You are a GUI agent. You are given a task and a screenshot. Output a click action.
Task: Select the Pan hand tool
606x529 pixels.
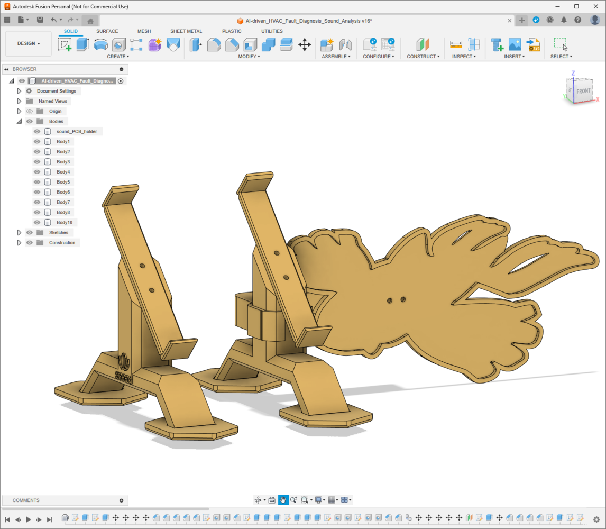coord(283,500)
